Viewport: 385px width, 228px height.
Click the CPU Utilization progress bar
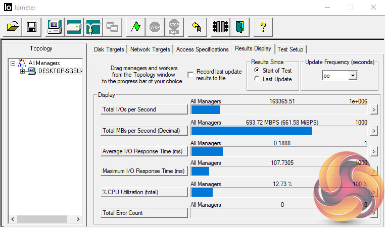pyautogui.click(x=279, y=193)
